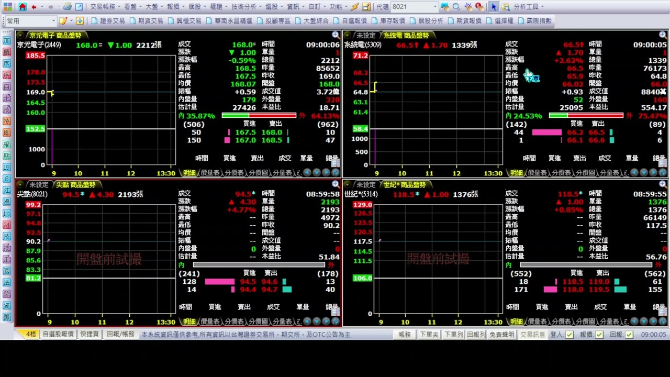Zoom the 尖點 panel with magnifier icon
Image resolution: width=670 pixels, height=377 pixels.
[335, 184]
